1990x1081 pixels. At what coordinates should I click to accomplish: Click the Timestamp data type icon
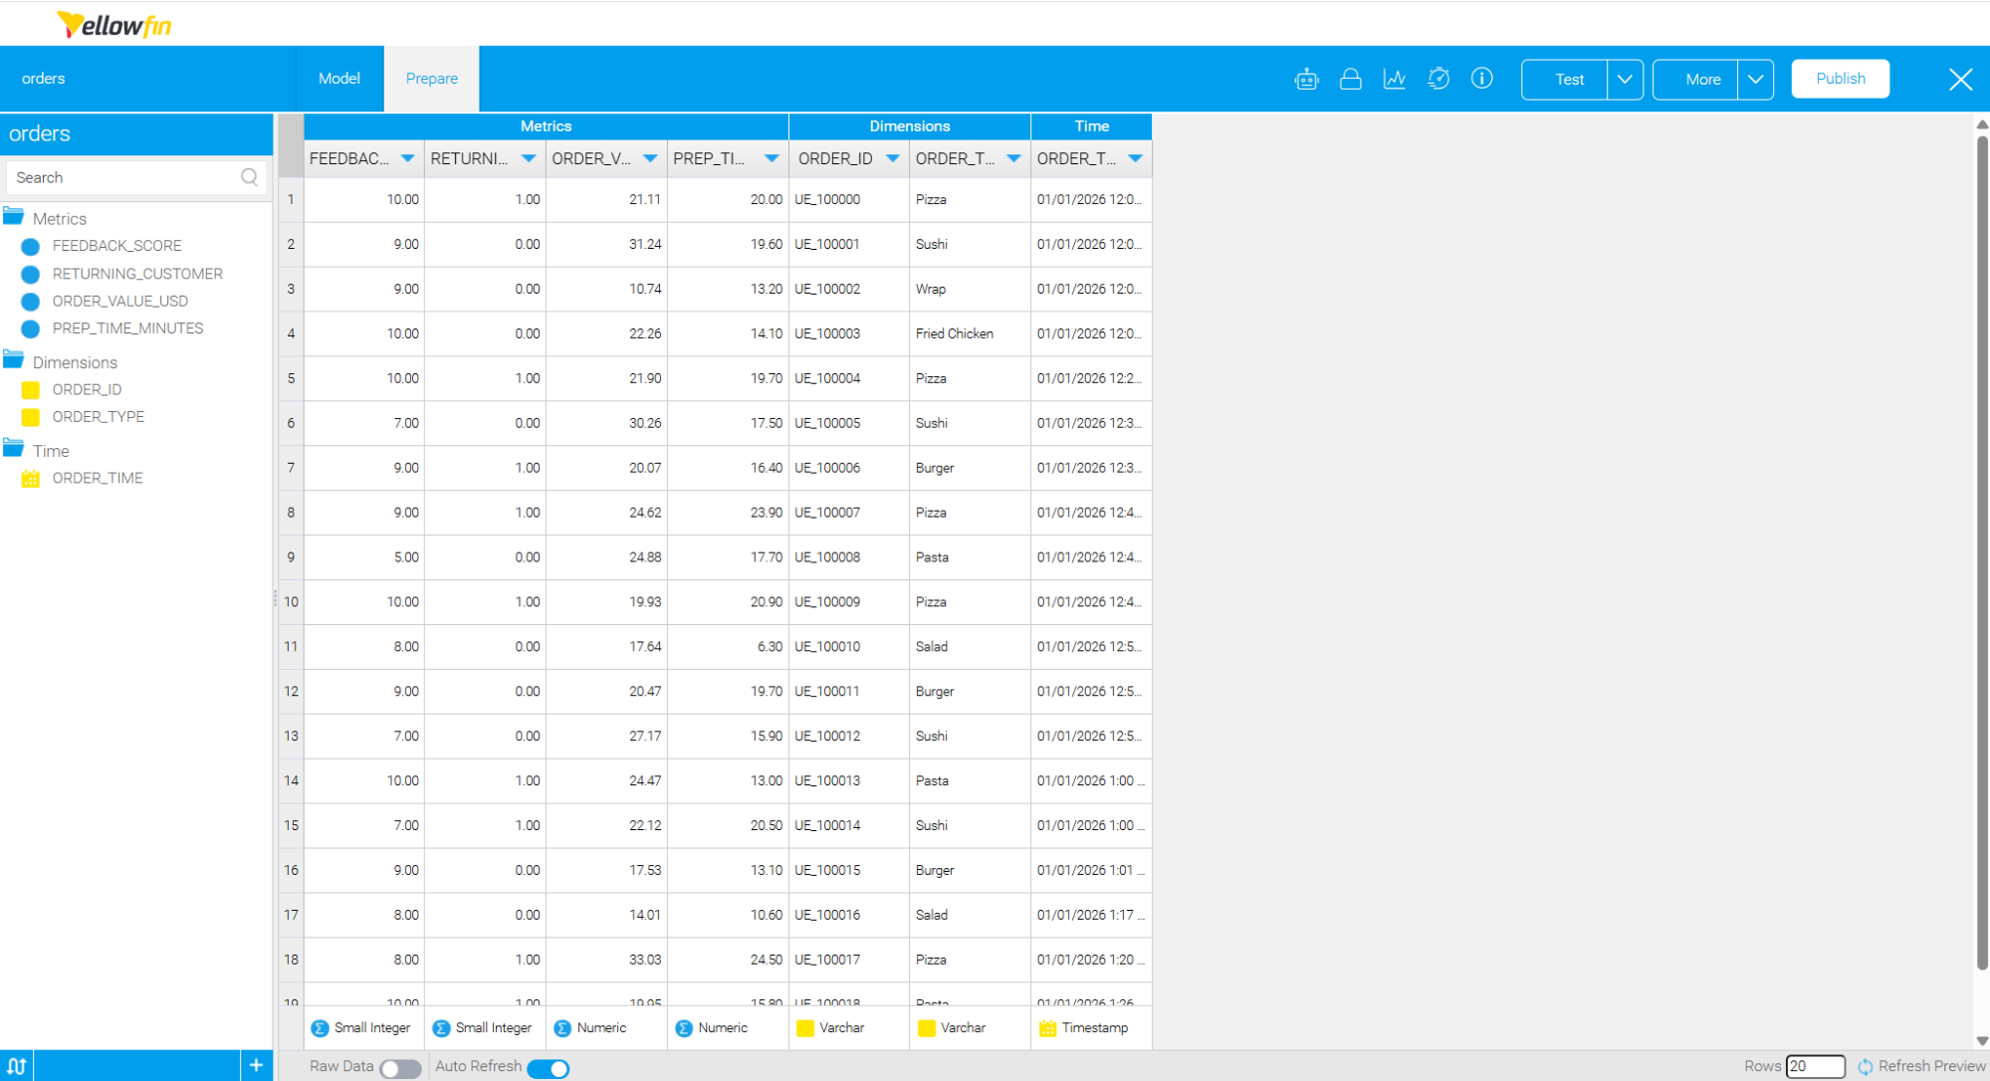pyautogui.click(x=1047, y=1027)
